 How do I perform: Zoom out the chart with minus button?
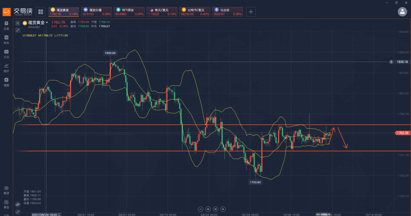point(200,209)
